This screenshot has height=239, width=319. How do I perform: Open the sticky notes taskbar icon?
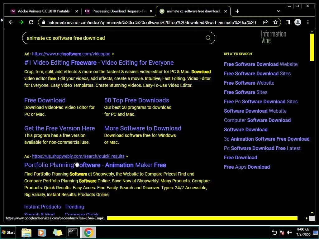pyautogui.click(x=57, y=232)
